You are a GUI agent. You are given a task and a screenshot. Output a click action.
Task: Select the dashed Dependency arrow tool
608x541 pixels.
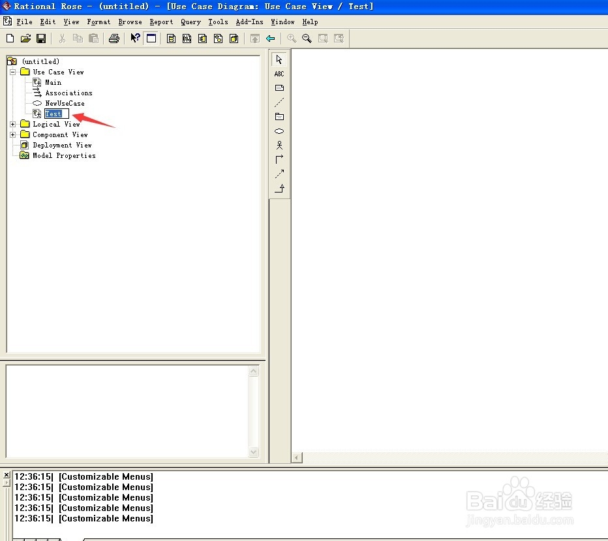pos(279,174)
